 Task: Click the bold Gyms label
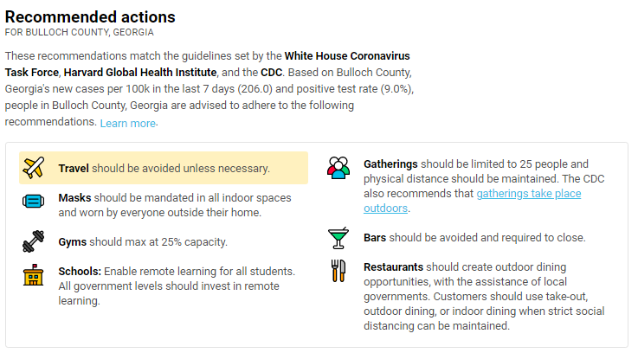click(x=73, y=242)
